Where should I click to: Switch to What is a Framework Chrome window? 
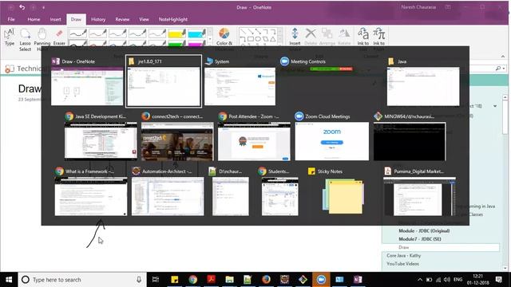[x=90, y=191]
